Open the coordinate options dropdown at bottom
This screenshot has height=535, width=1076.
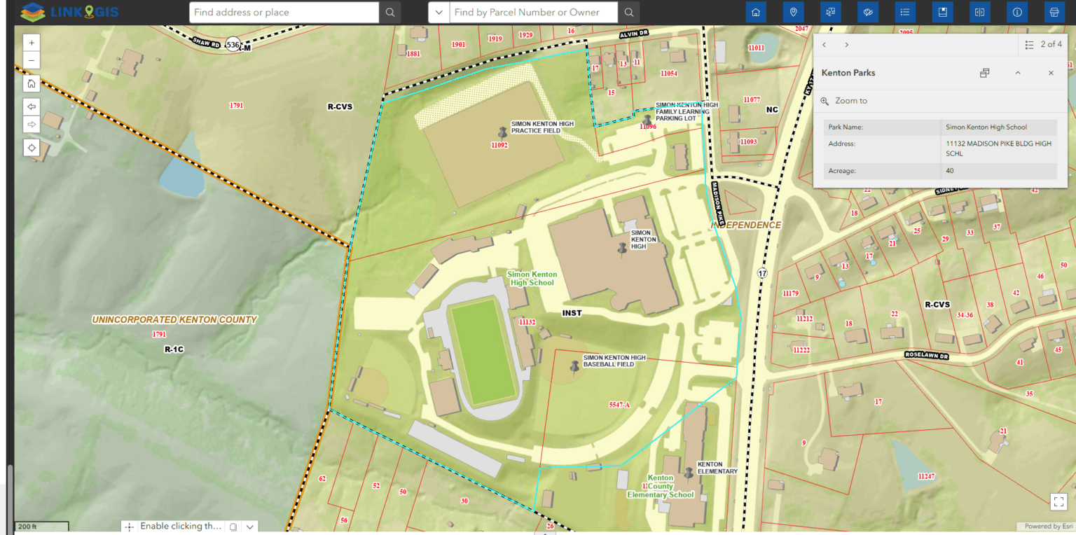(250, 526)
